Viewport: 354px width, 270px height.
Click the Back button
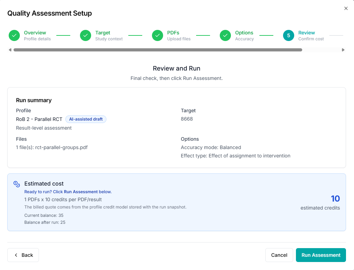coord(23,255)
